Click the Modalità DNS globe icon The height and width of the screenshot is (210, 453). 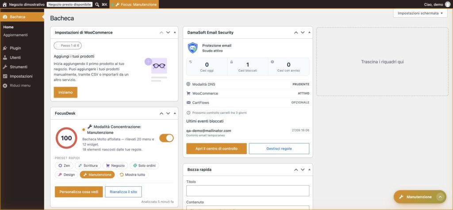pyautogui.click(x=188, y=84)
